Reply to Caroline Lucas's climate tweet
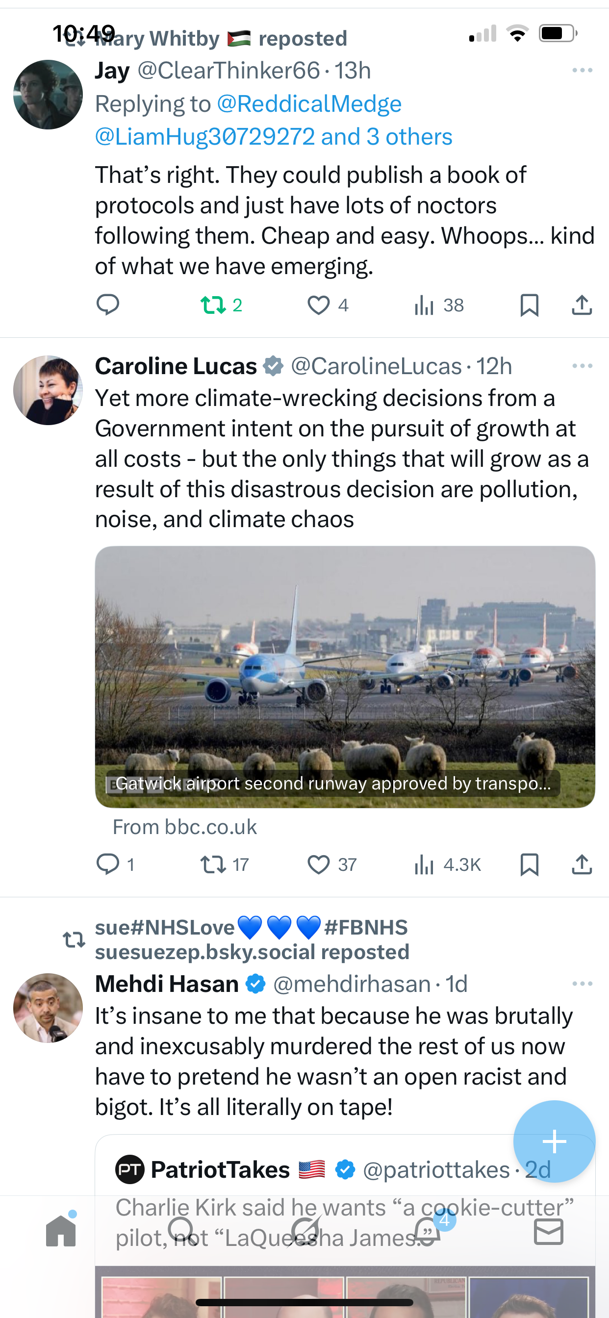 click(108, 864)
